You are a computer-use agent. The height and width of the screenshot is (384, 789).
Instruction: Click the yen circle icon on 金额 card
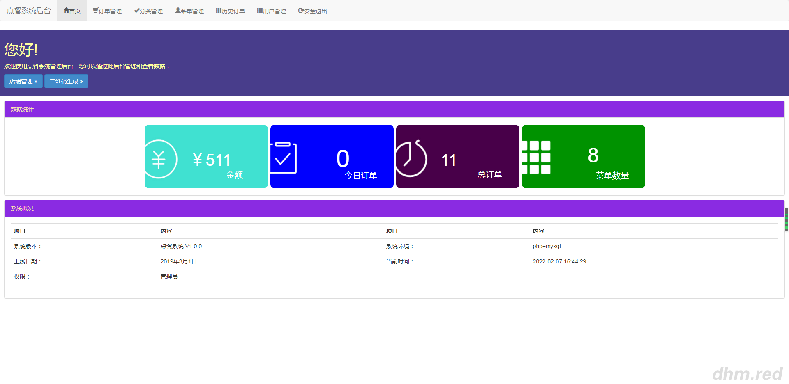[x=161, y=159]
